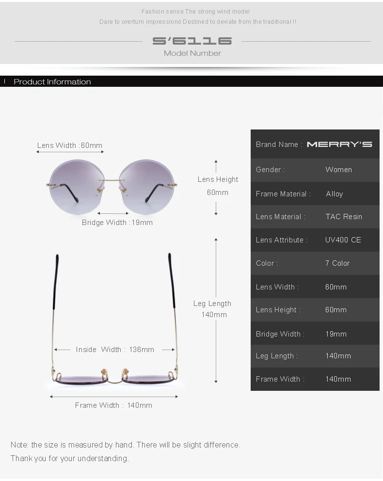Click the 'Frame Material :' table label
The width and height of the screenshot is (383, 481).
click(x=283, y=194)
